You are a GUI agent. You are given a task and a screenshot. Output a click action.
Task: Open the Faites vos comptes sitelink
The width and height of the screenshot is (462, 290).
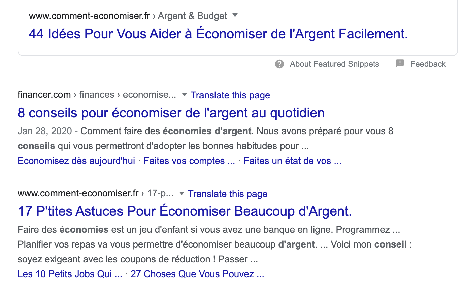coord(189,161)
